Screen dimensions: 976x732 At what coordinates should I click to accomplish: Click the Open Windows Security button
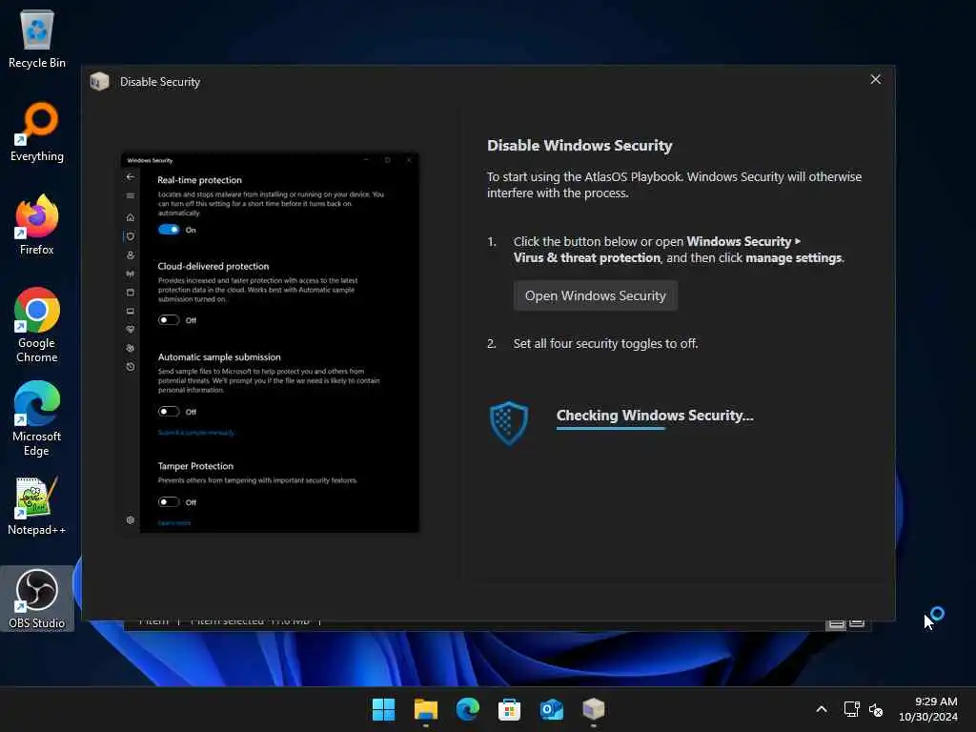[595, 295]
